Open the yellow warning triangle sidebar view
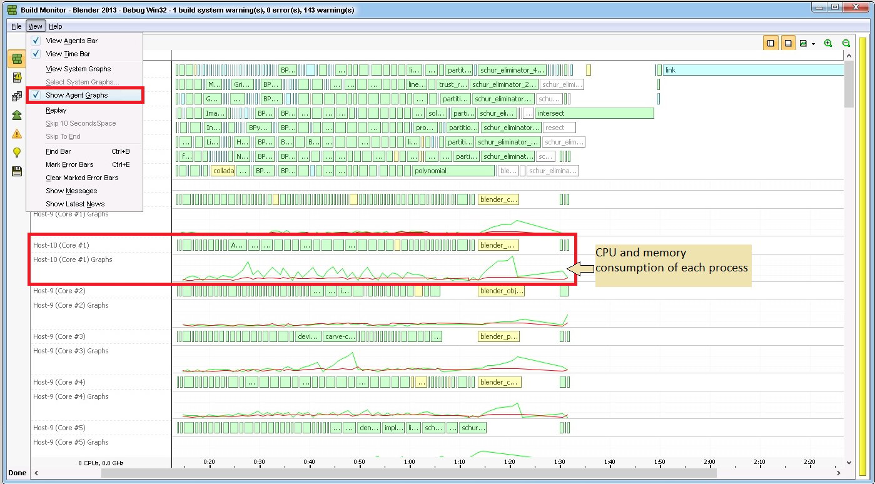Image resolution: width=875 pixels, height=484 pixels. tap(16, 134)
